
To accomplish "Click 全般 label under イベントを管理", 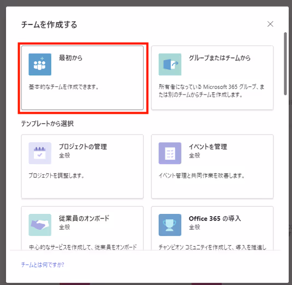I will (x=195, y=155).
